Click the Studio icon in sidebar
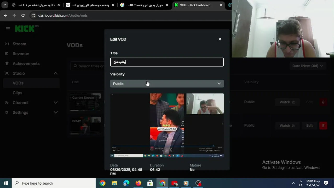334x188 pixels. point(7,73)
